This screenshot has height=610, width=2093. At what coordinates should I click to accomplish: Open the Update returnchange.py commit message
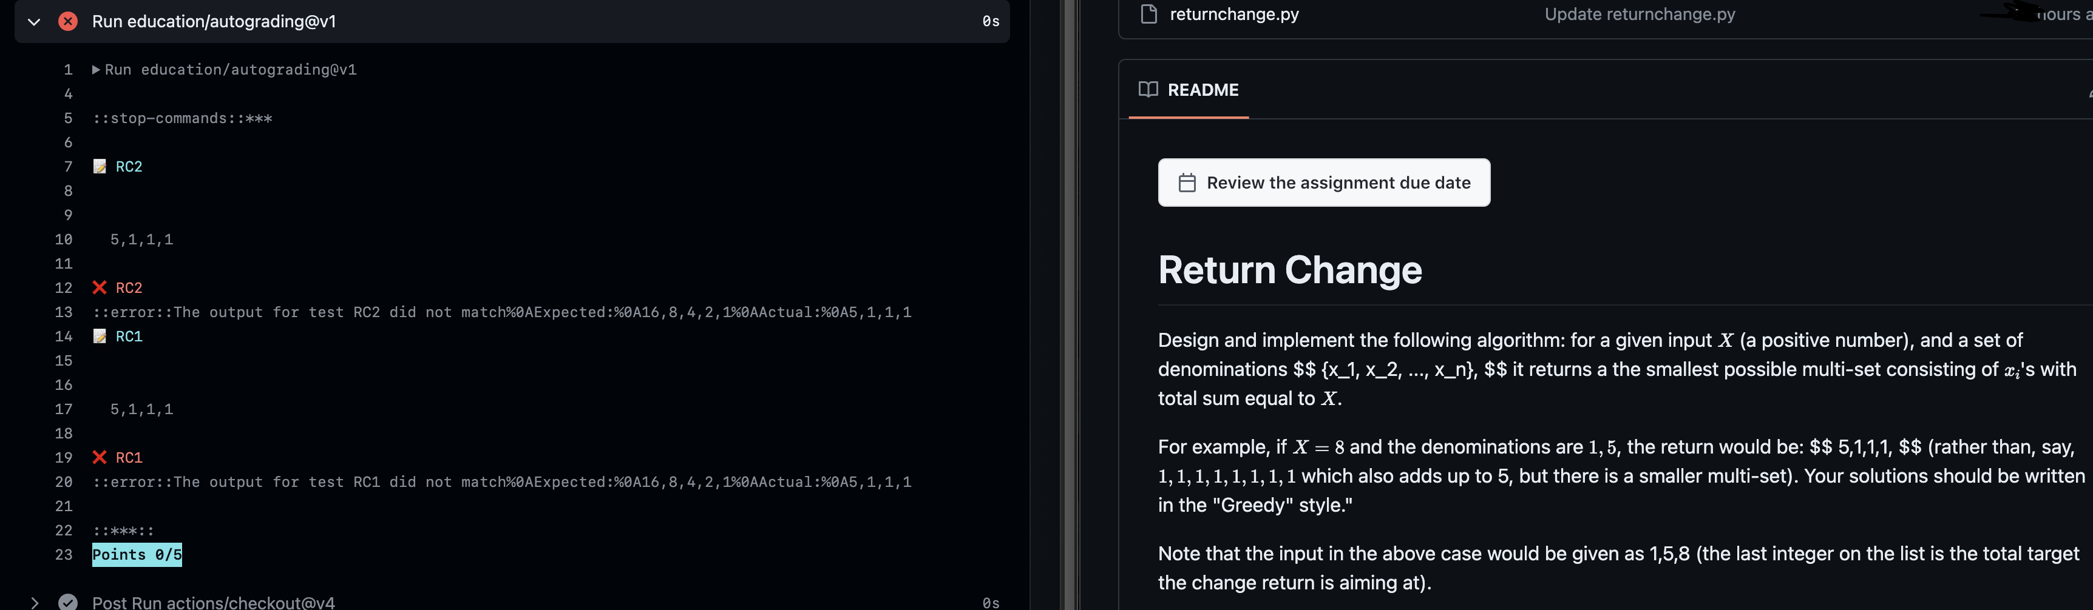point(1640,14)
